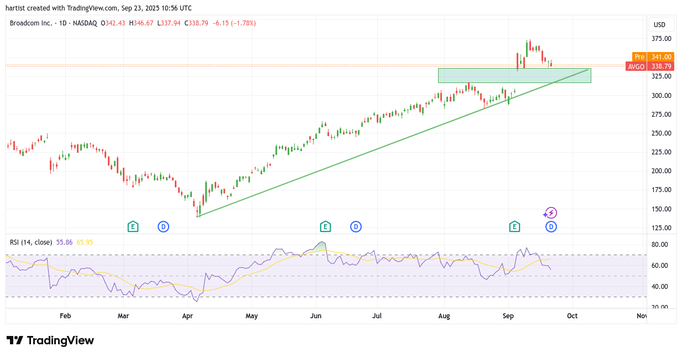
Task: Click the Pre 341.00 pre-market price label
Action: 653,56
